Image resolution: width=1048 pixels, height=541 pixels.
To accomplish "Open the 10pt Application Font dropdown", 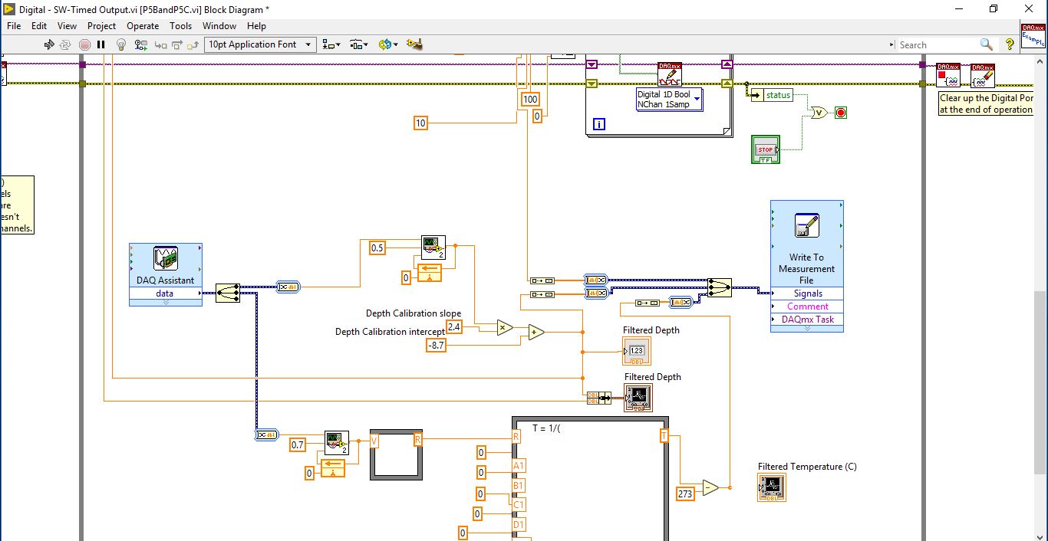I will [260, 44].
